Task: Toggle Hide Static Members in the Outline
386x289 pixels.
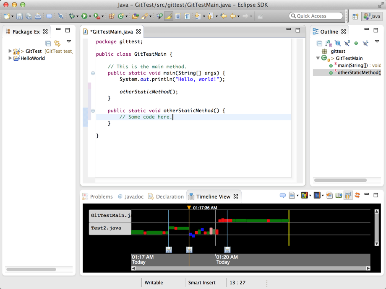Action: click(x=347, y=43)
